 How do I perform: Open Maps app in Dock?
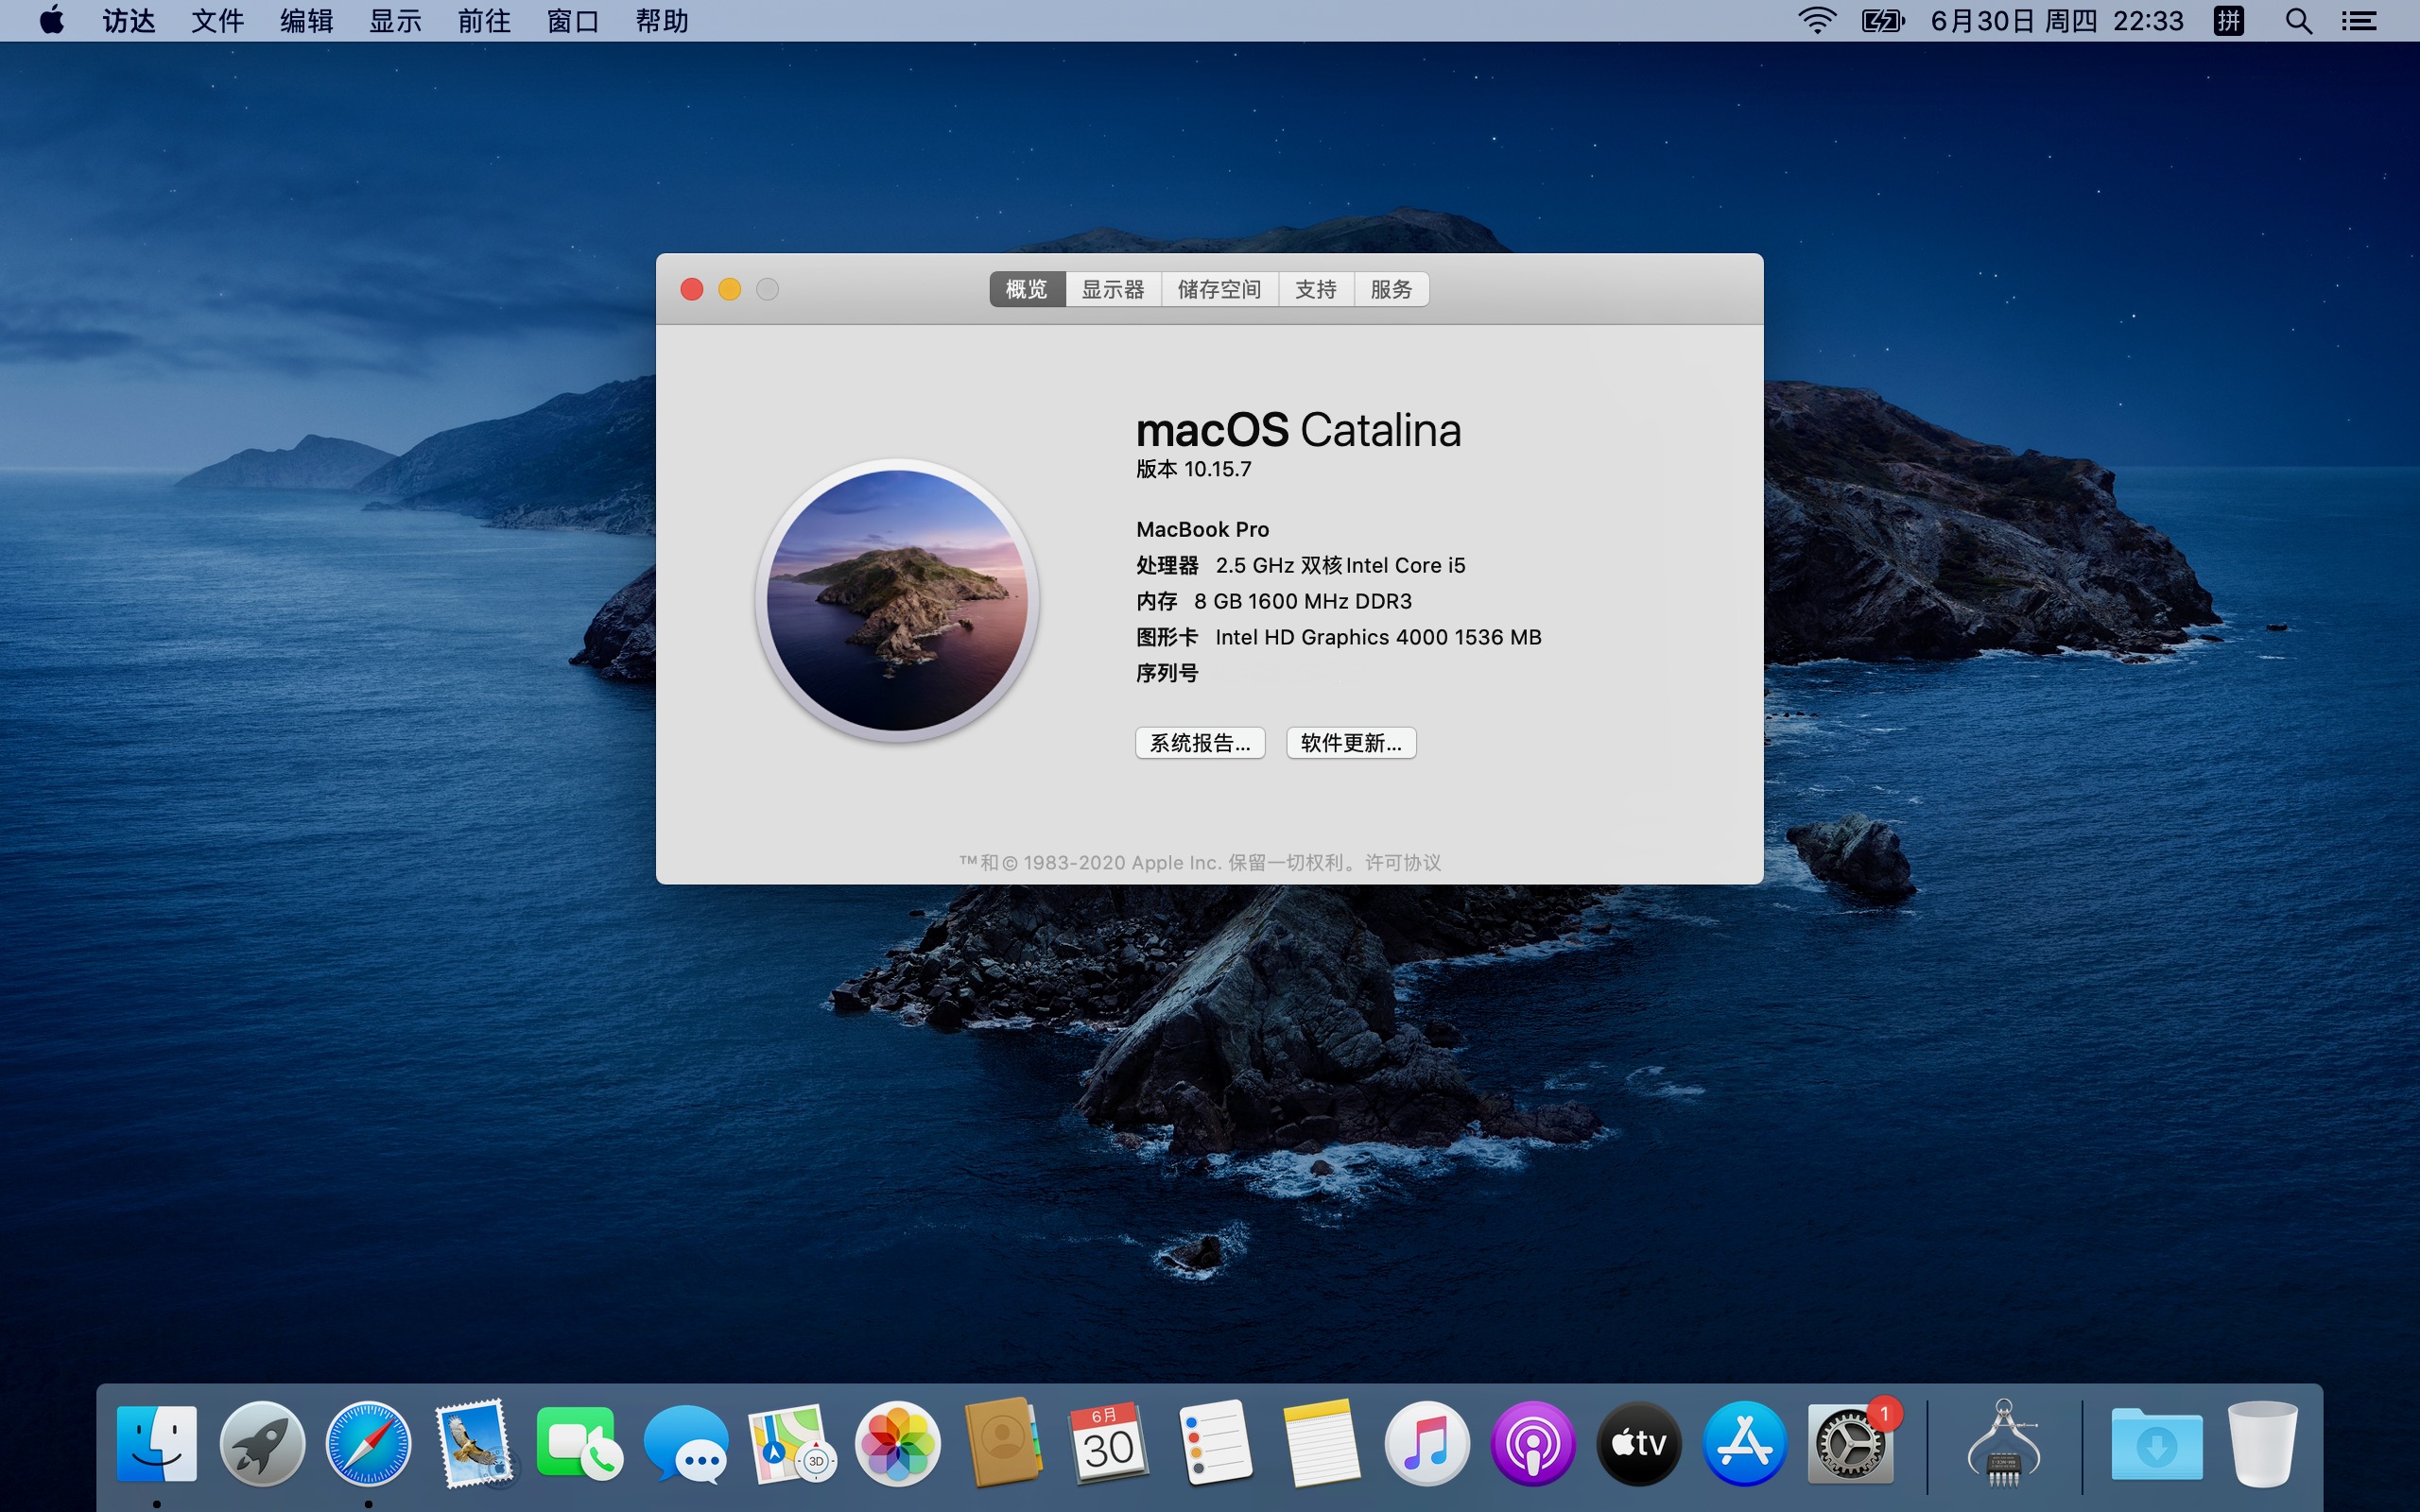click(x=791, y=1443)
